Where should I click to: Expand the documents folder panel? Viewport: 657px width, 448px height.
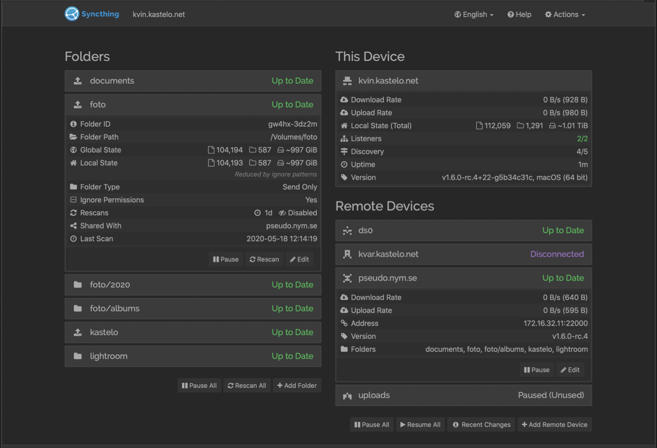tap(193, 81)
